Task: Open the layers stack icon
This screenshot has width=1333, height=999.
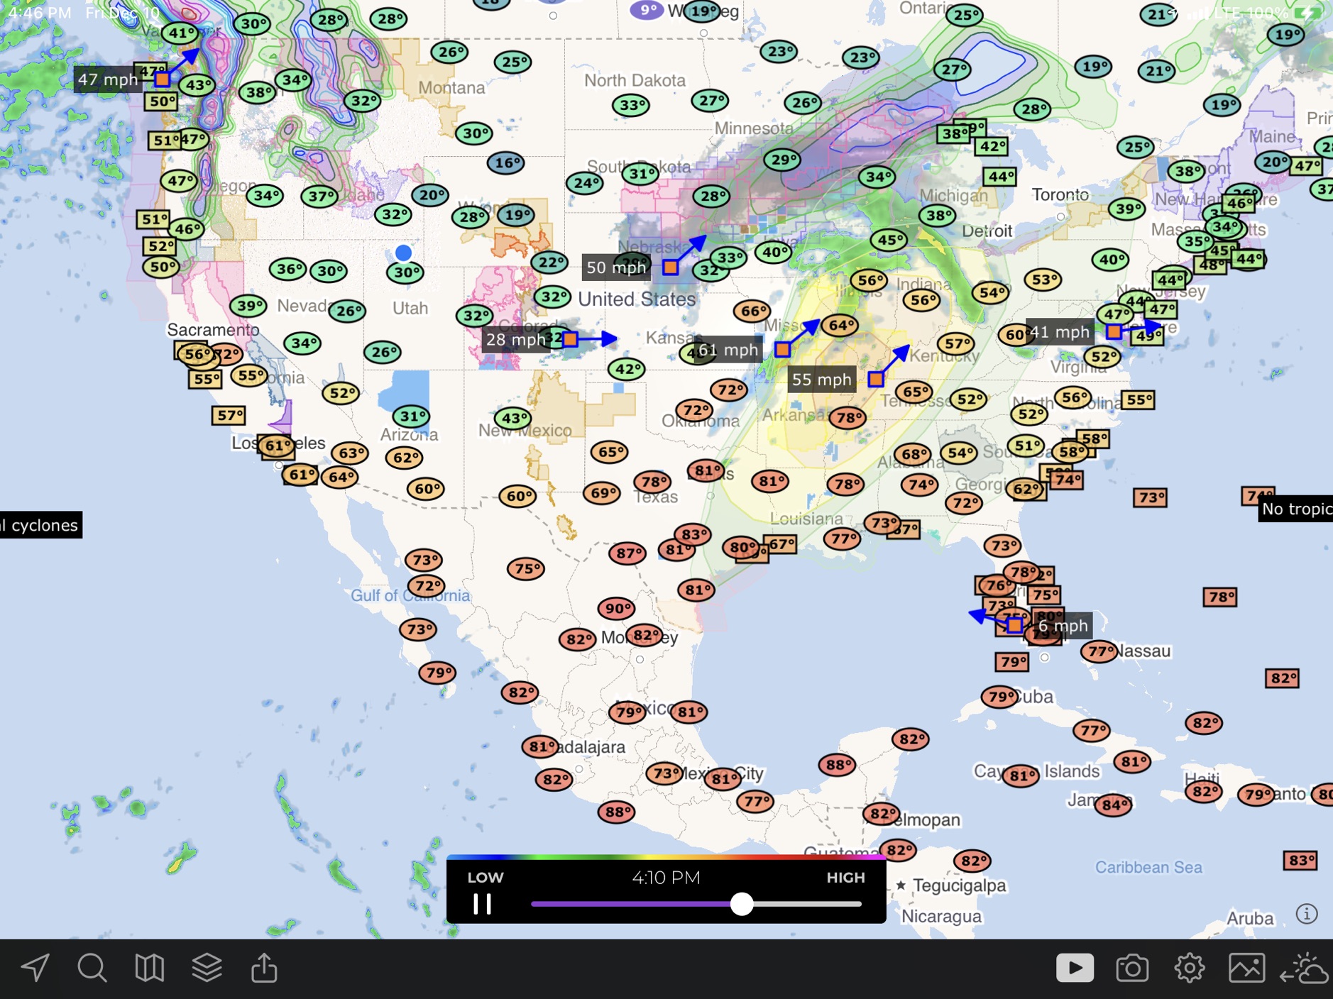Action: (x=207, y=968)
